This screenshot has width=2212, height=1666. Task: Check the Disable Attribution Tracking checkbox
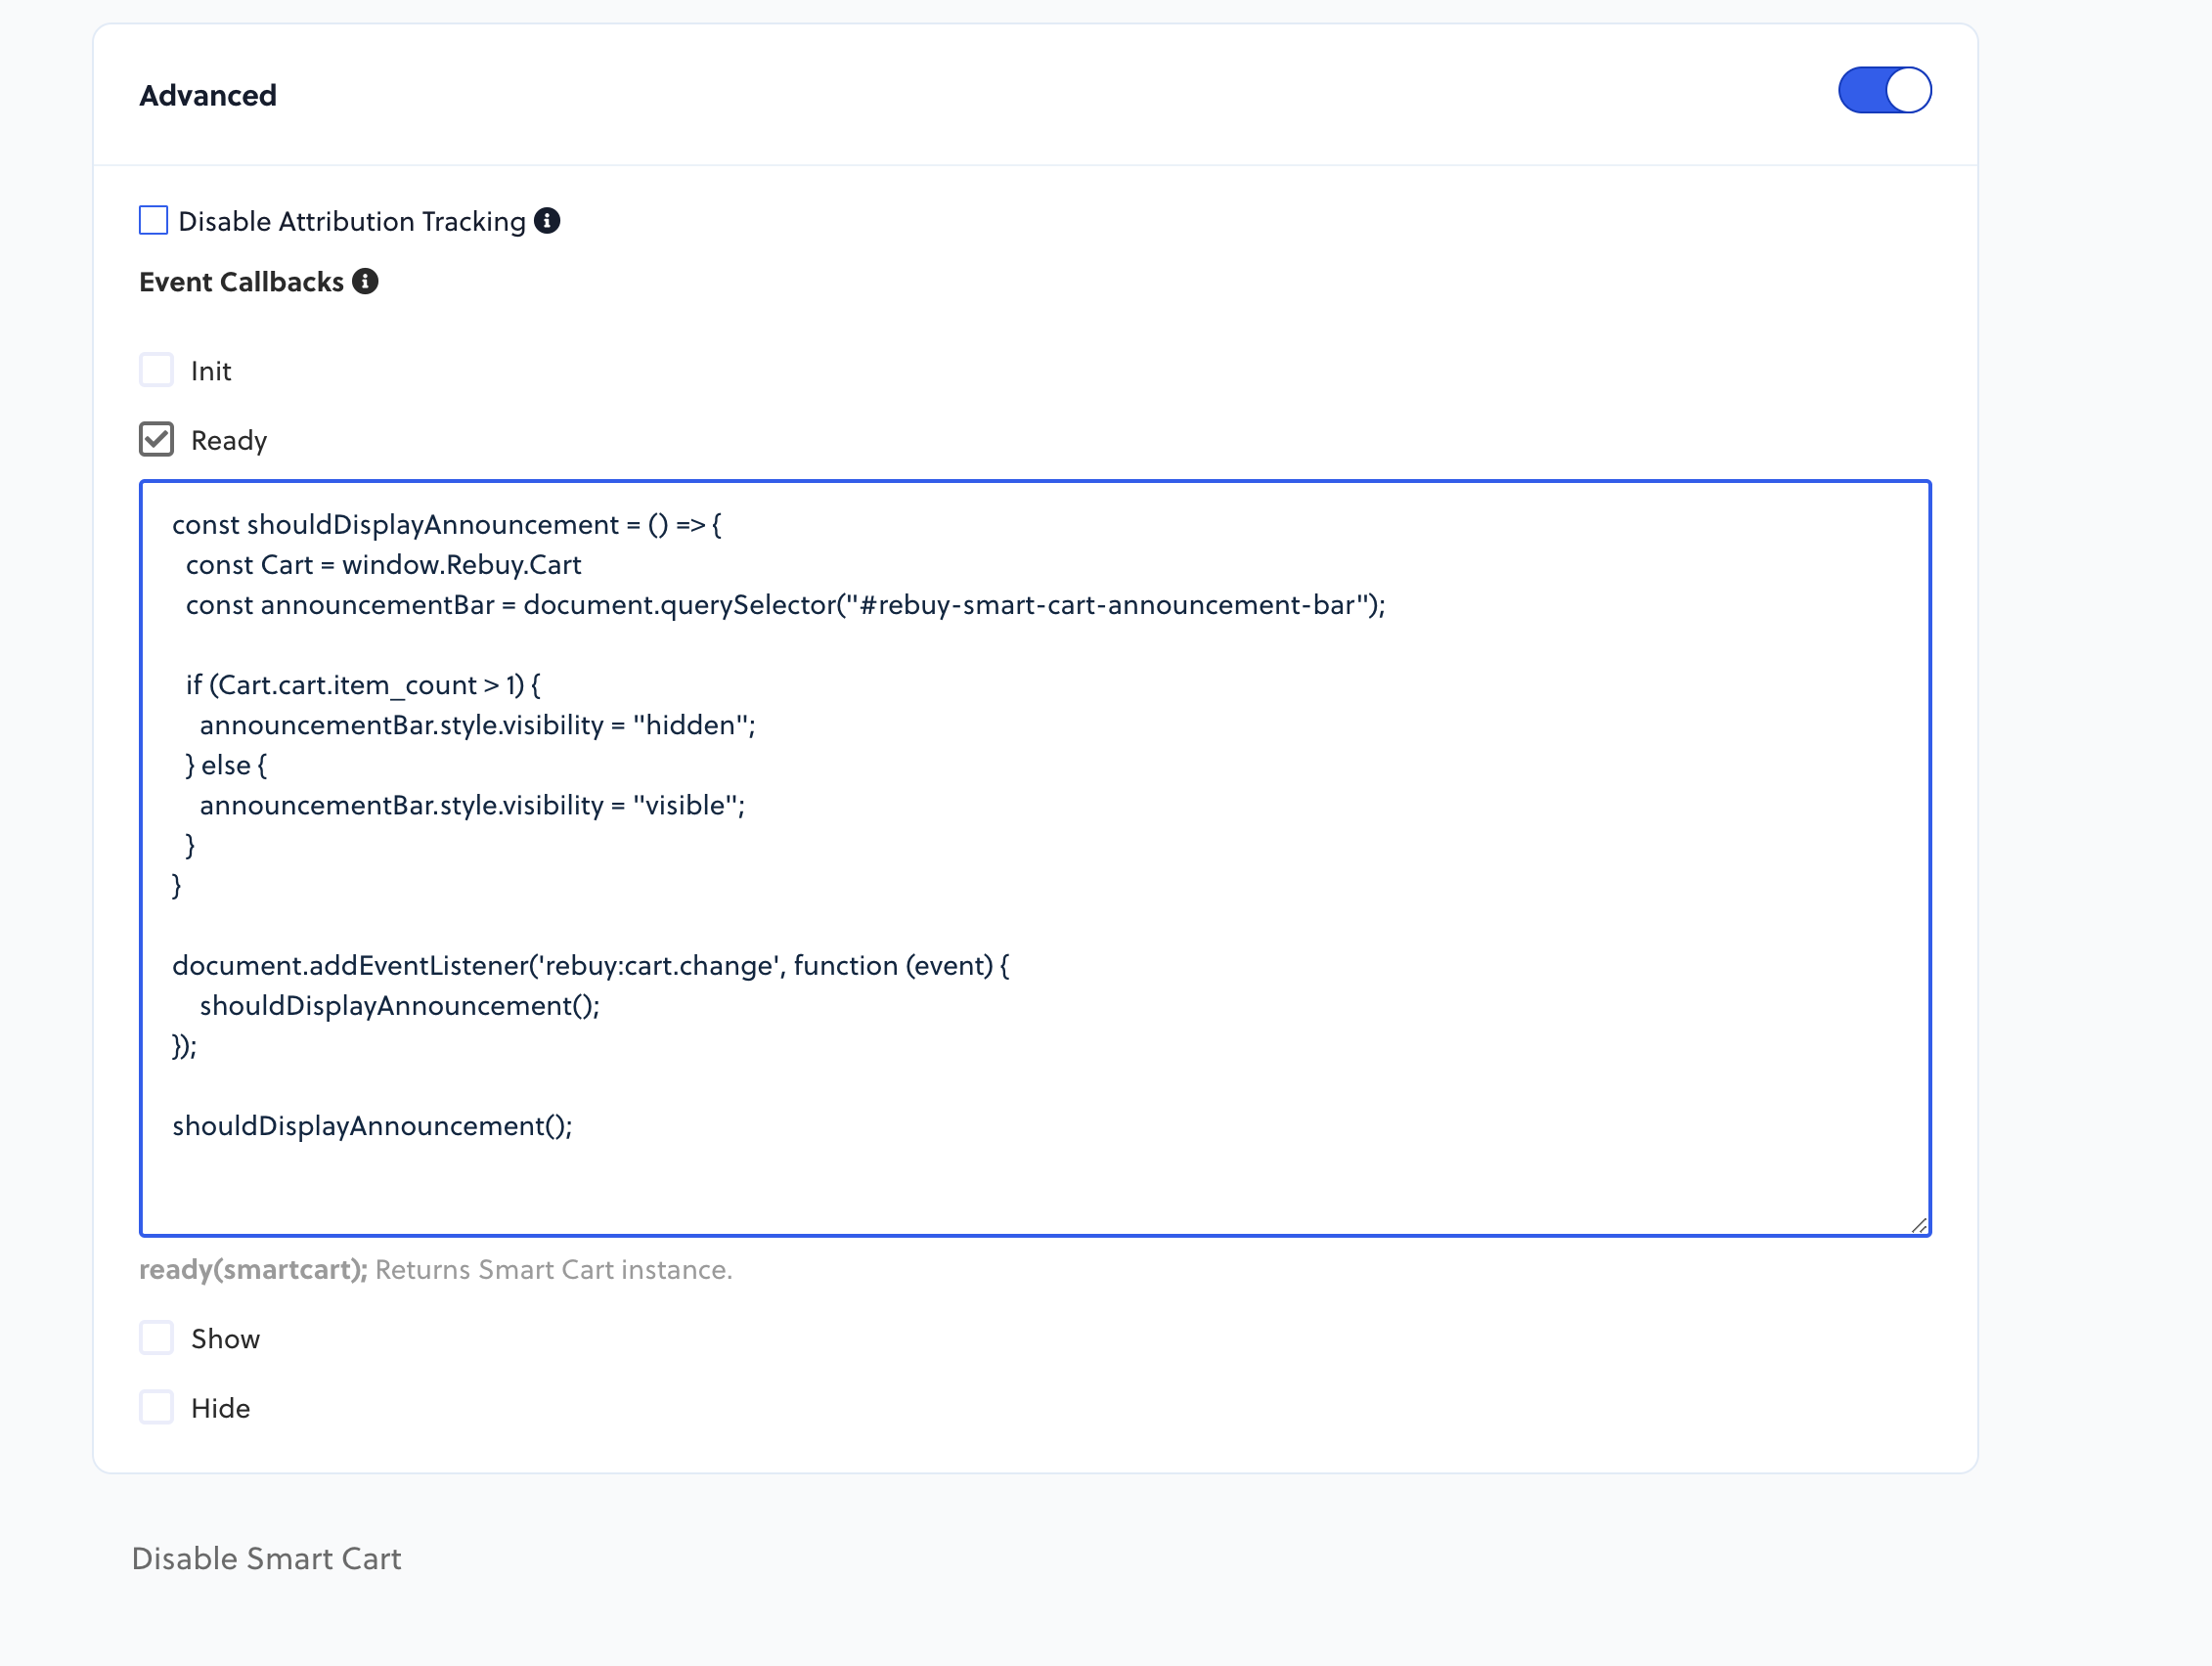pyautogui.click(x=153, y=221)
